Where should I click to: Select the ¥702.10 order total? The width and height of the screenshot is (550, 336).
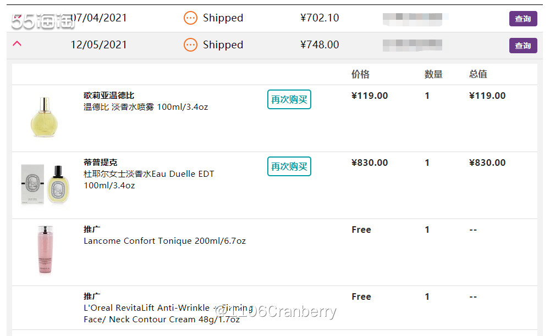click(x=320, y=18)
